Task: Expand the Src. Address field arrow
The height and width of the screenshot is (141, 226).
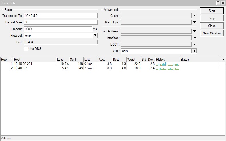Action: (x=194, y=31)
